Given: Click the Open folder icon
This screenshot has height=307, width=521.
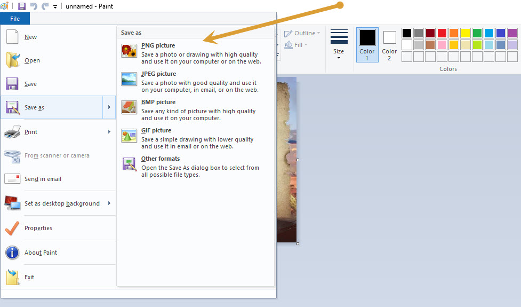Looking at the screenshot, I should (13, 60).
